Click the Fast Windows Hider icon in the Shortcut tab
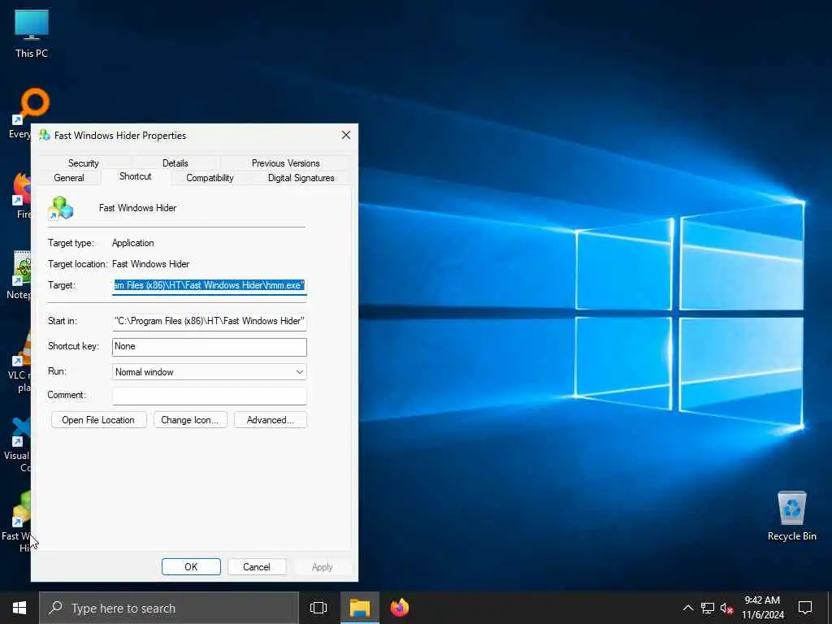832x624 pixels. pyautogui.click(x=60, y=208)
